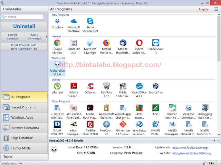Select Adobe Reader icon

coord(74,86)
